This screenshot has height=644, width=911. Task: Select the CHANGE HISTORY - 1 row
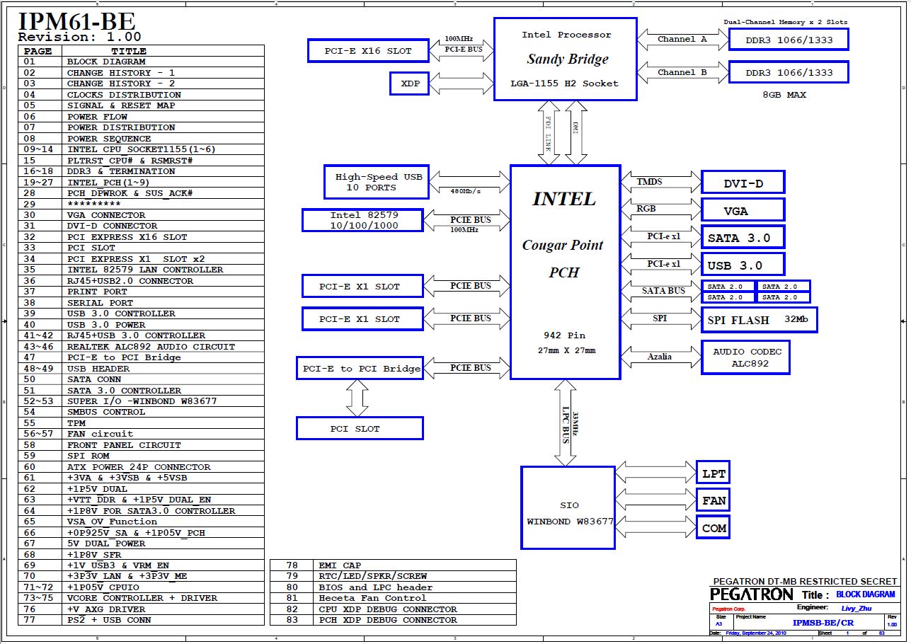[141, 73]
